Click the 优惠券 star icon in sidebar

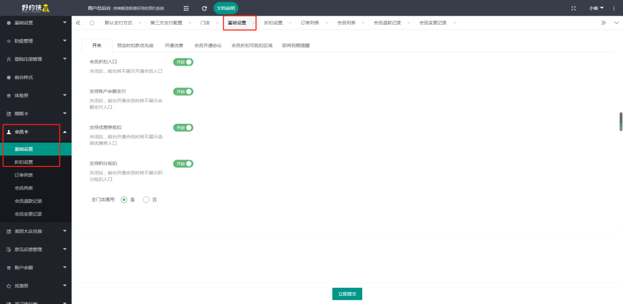[x=9, y=286]
